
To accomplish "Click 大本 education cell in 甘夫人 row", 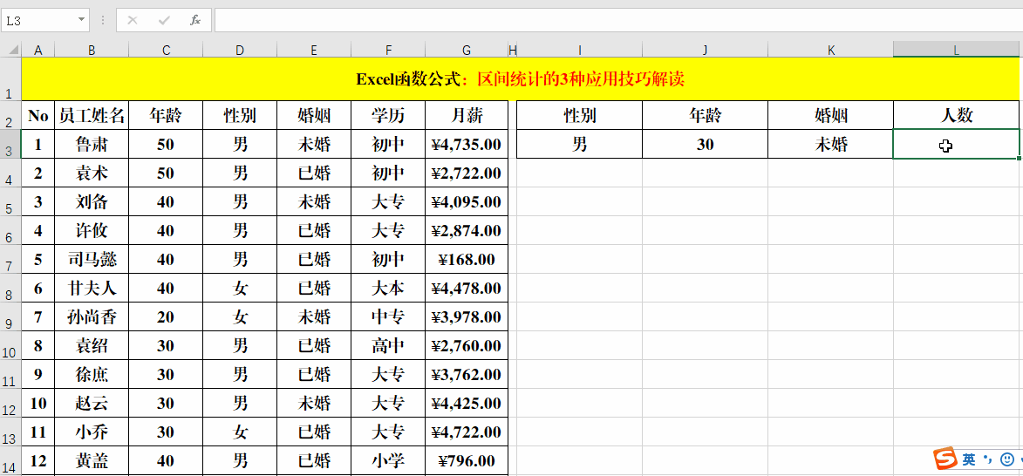I will tap(388, 288).
